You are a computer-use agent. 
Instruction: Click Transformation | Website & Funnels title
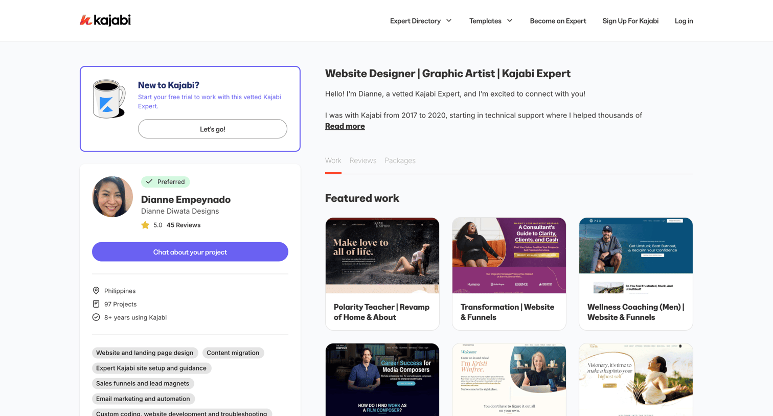tap(508, 312)
